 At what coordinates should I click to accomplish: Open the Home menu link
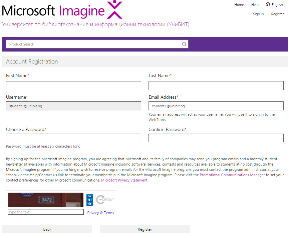coord(239,5)
